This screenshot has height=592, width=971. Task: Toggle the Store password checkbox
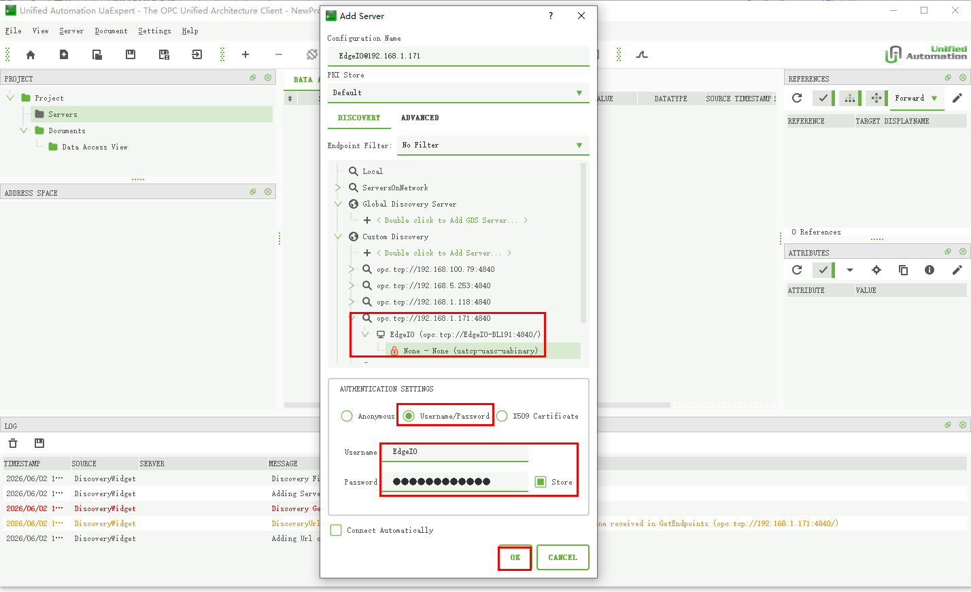[x=541, y=482]
